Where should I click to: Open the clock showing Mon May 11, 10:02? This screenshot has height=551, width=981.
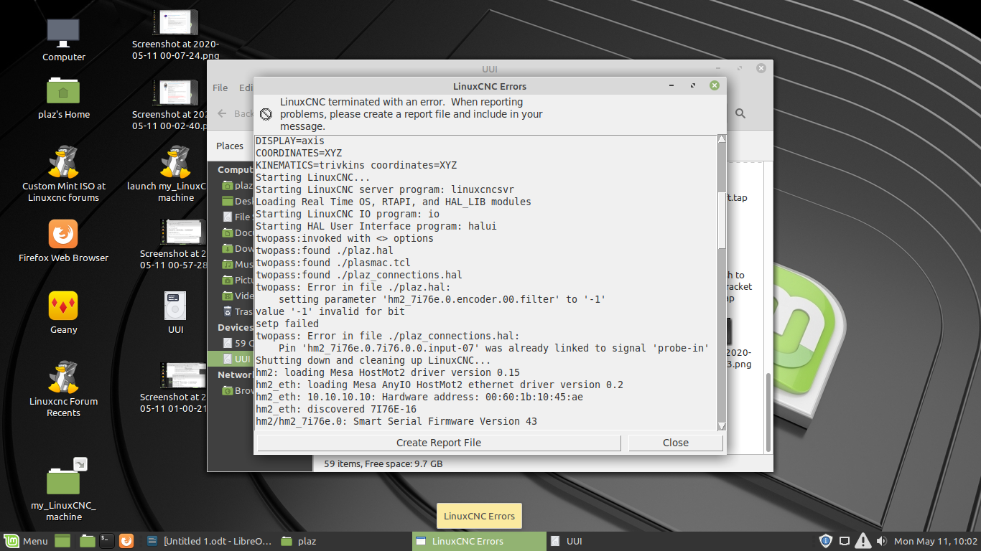click(935, 541)
